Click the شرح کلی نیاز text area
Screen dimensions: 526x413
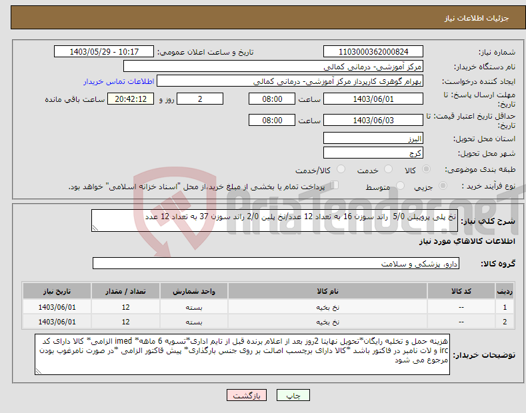coord(275,220)
